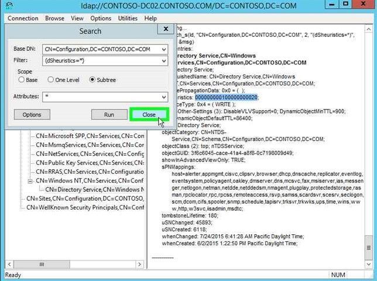Select CN=RRAS tree node
This screenshot has width=377, height=281.
[90, 172]
